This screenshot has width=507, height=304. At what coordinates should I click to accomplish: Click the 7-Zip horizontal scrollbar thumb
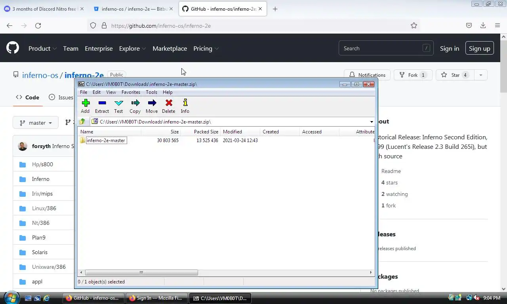[x=141, y=272]
